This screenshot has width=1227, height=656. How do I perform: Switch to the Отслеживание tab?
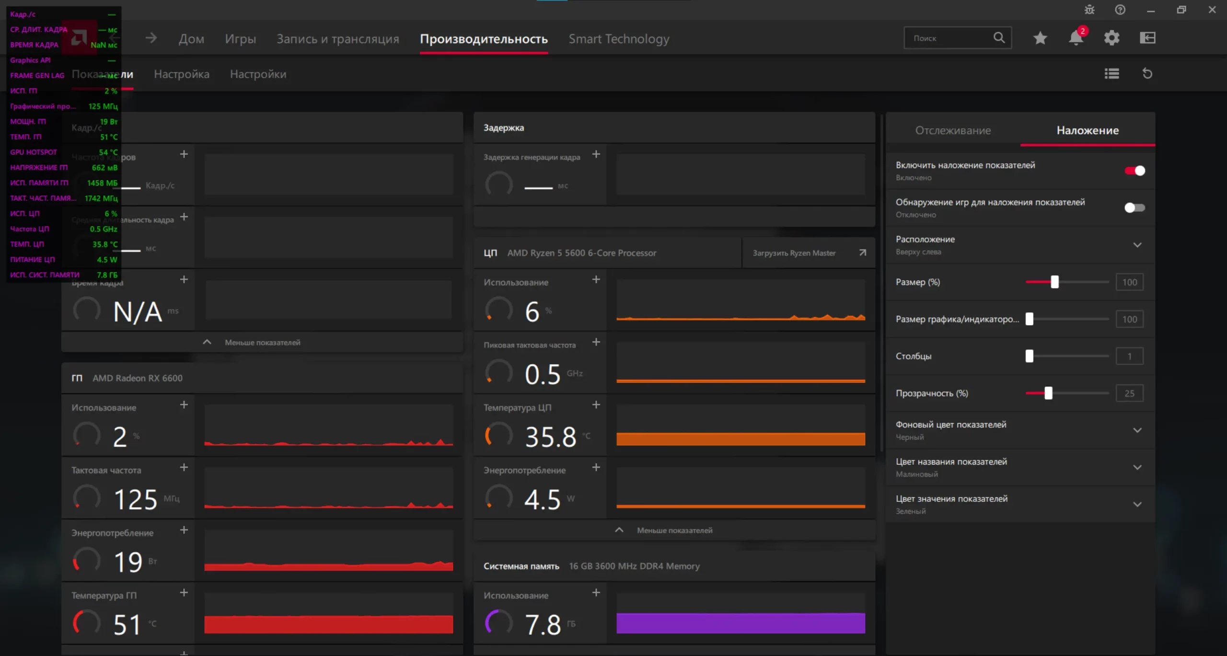952,130
